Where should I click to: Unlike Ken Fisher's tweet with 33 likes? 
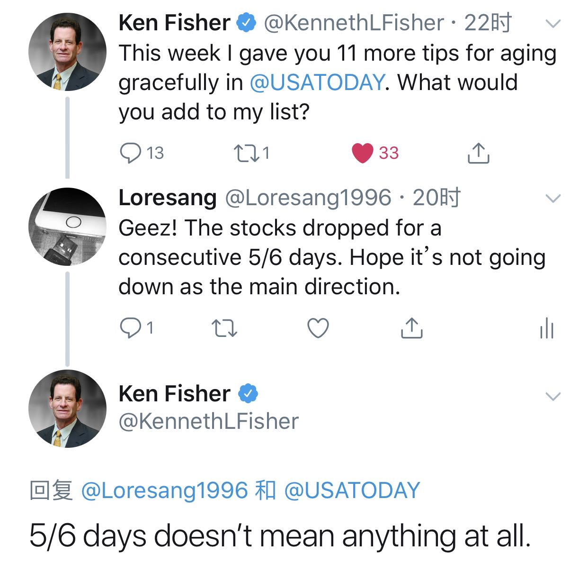tap(363, 153)
